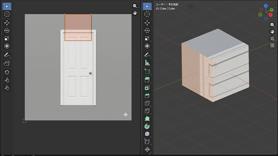Select the Loop Cut tool
Screen dimensions: 278x156
[x=147, y=103]
